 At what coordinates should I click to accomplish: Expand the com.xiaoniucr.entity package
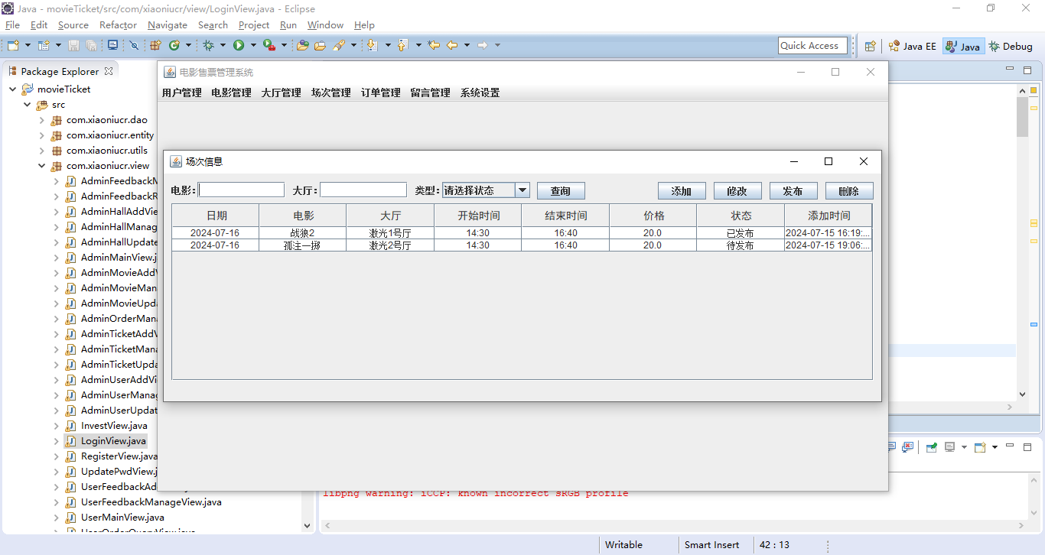[42, 135]
